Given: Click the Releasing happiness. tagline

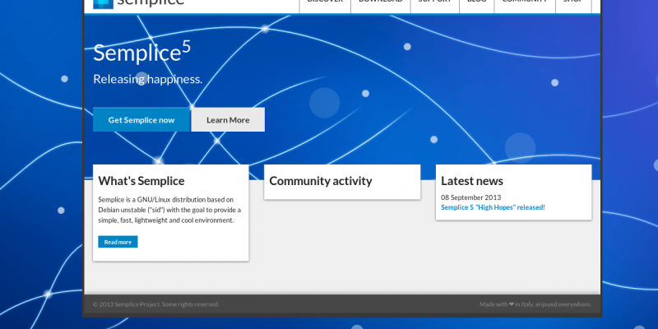Looking at the screenshot, I should tap(148, 79).
